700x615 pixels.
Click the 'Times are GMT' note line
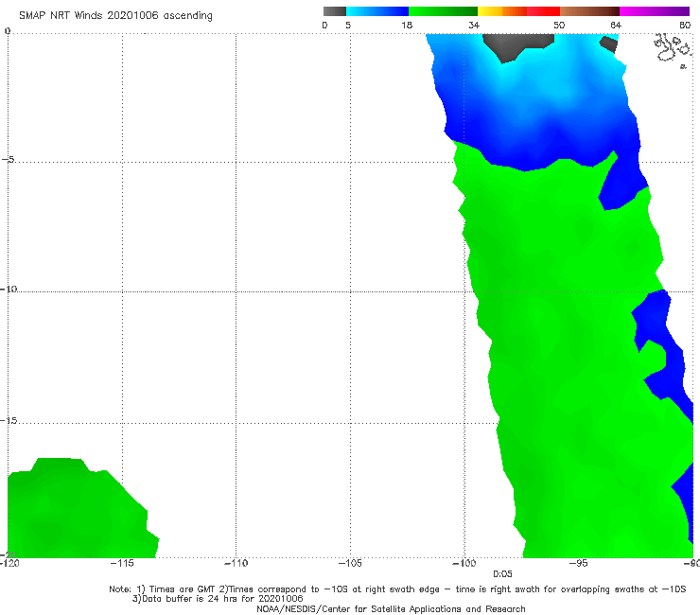(x=397, y=589)
